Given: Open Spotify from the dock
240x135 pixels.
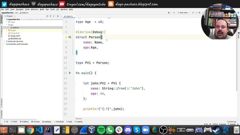Looking at the screenshot, I should coord(101,130).
